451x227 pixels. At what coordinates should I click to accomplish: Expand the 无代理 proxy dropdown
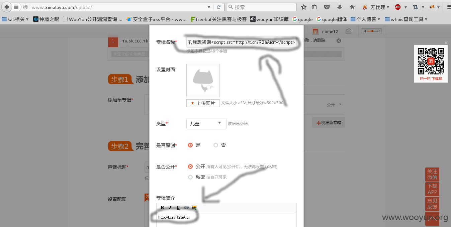[388, 7]
